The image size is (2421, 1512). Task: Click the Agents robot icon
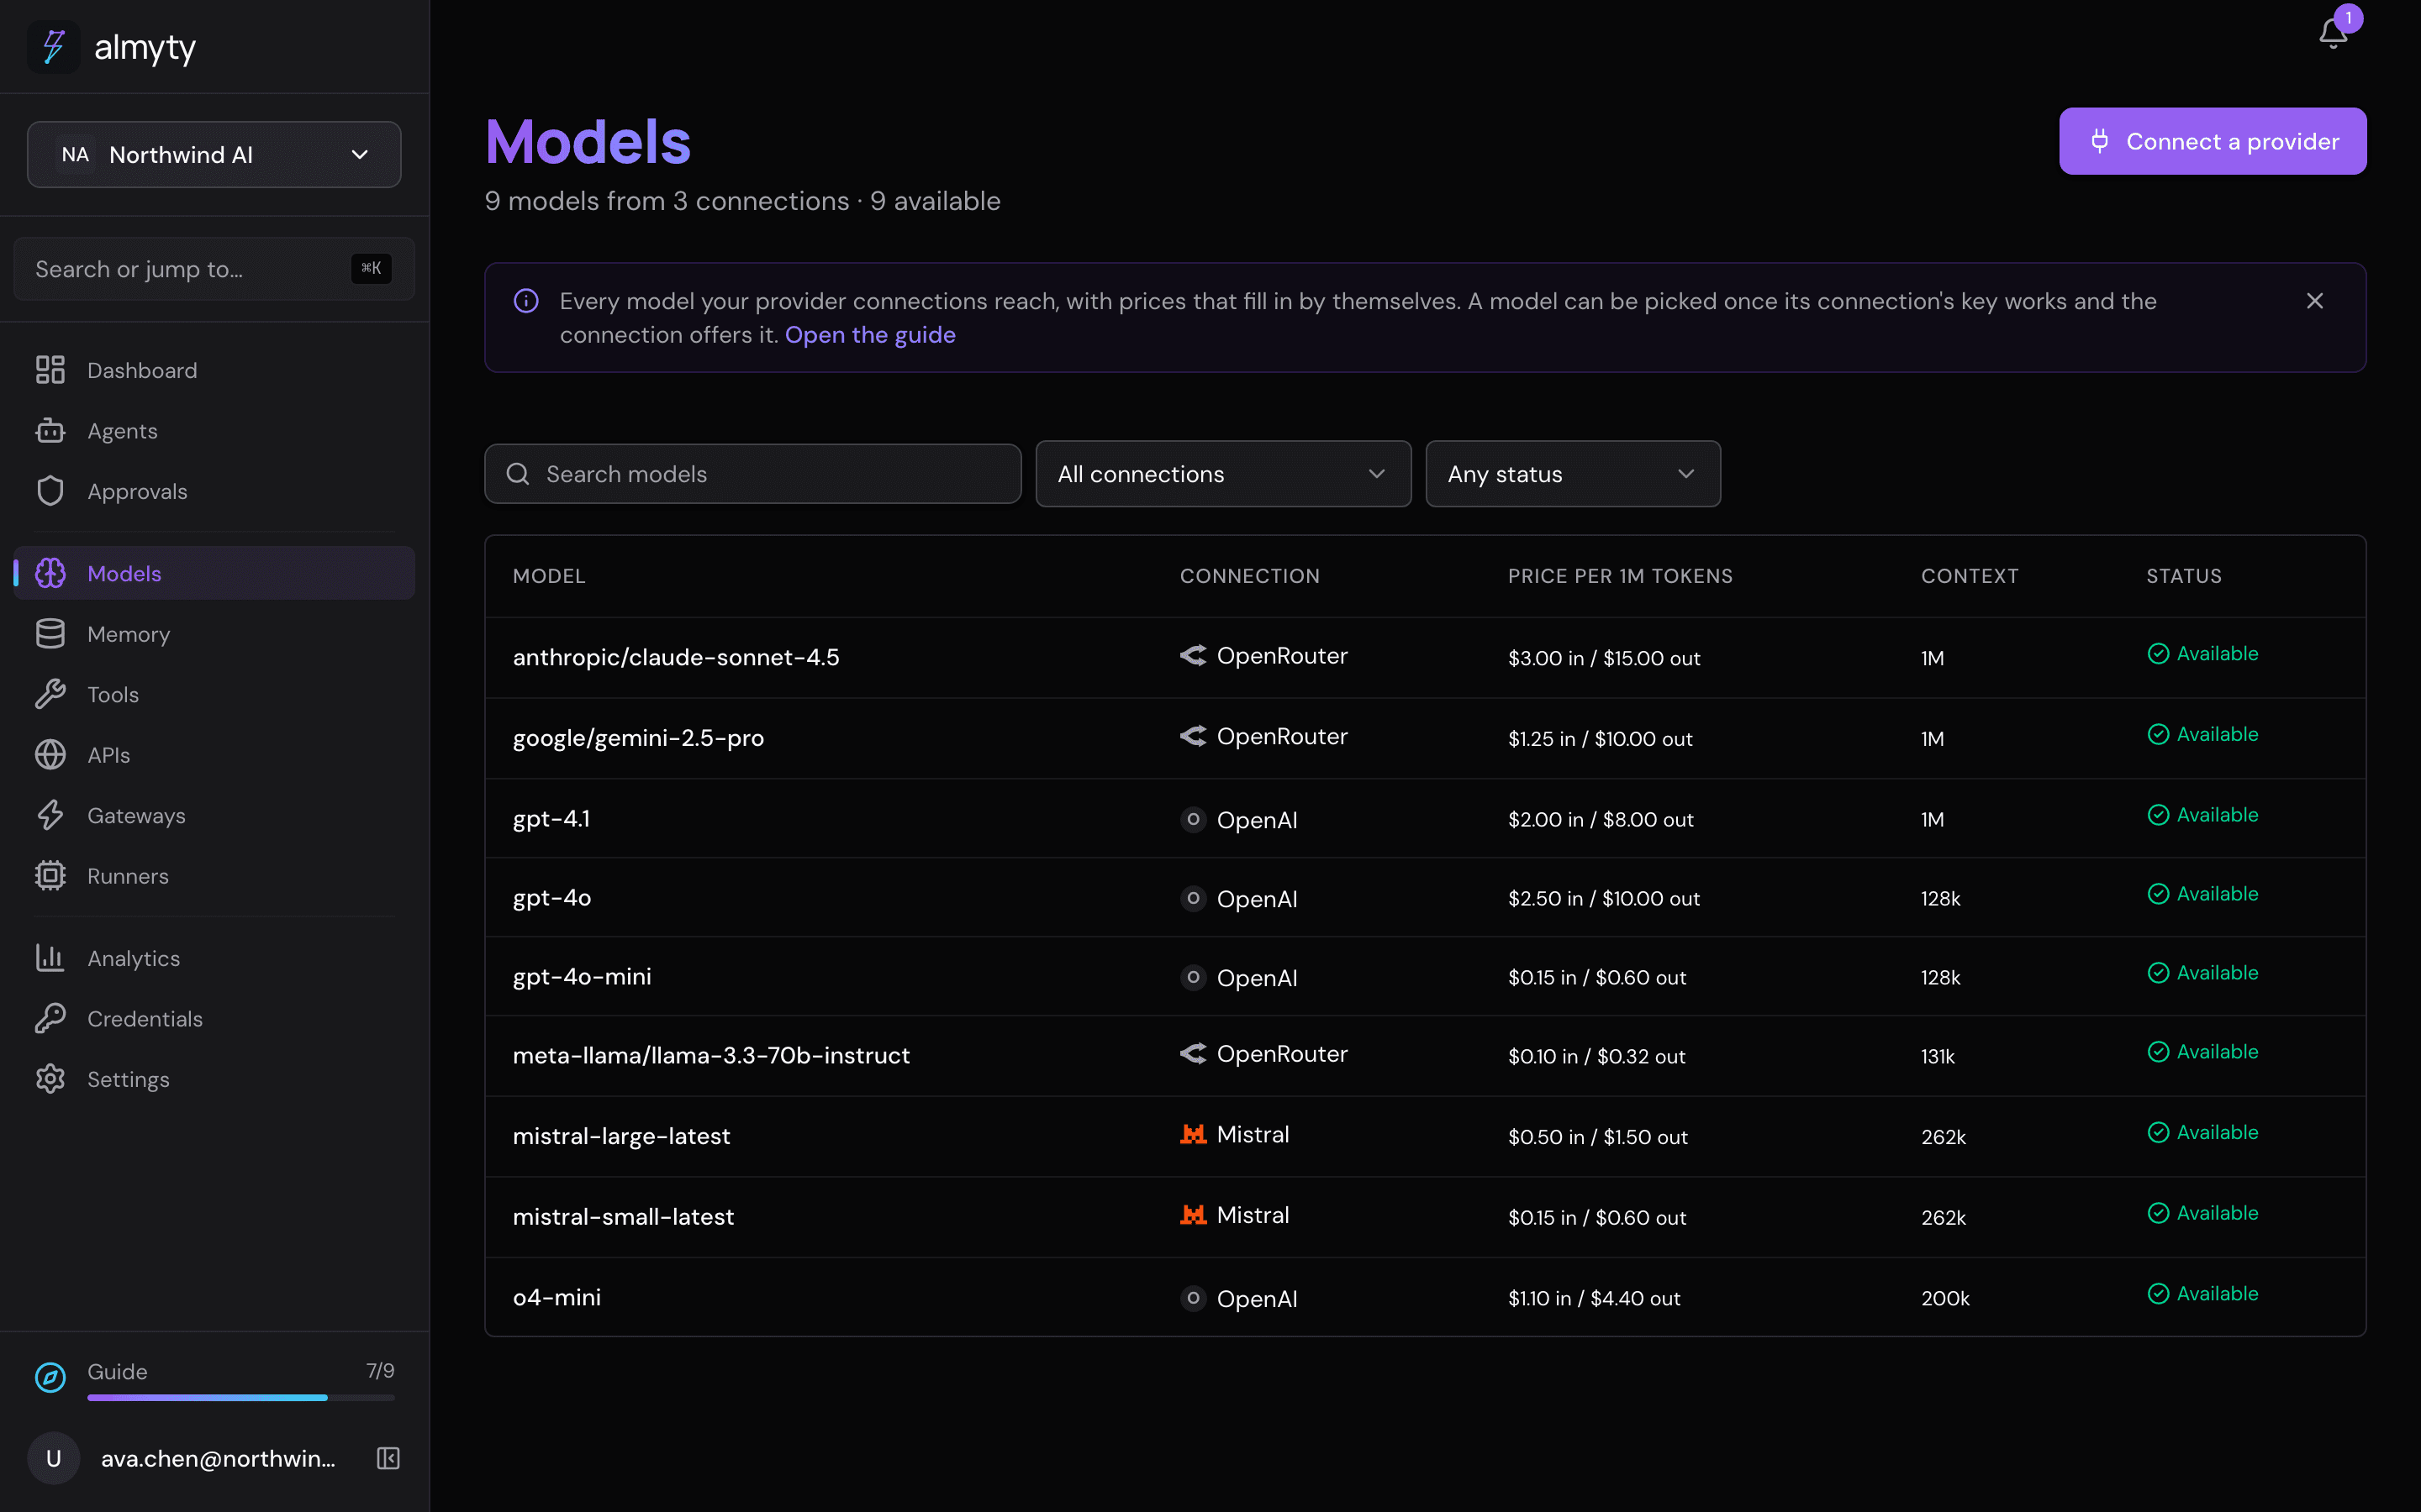50,431
